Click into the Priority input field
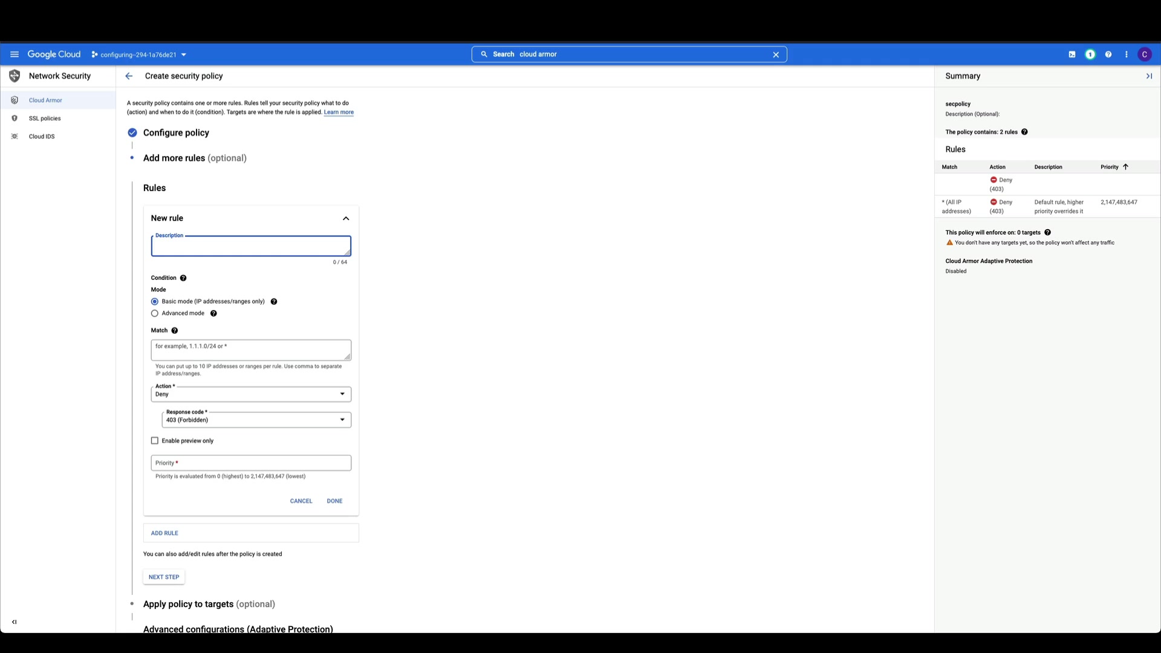The height and width of the screenshot is (653, 1161). pyautogui.click(x=251, y=463)
